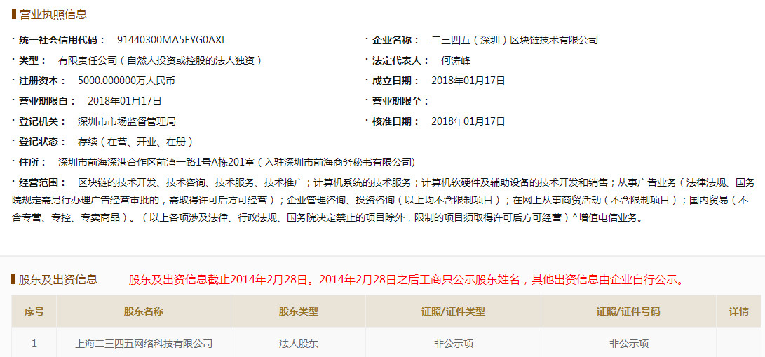Click the 法人股东 cell
Image resolution: width=765 pixels, height=357 pixels.
(x=298, y=344)
